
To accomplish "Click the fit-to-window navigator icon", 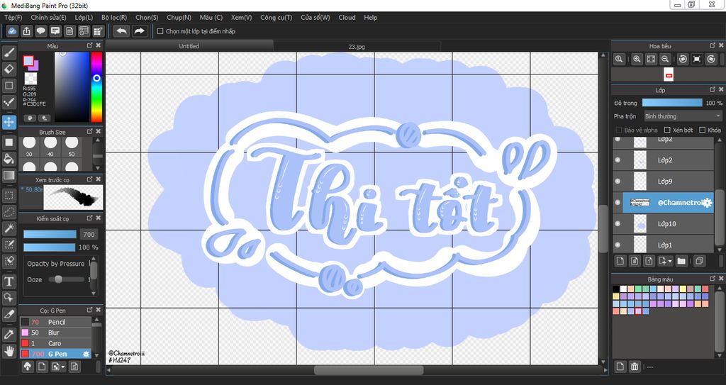I will click(651, 59).
